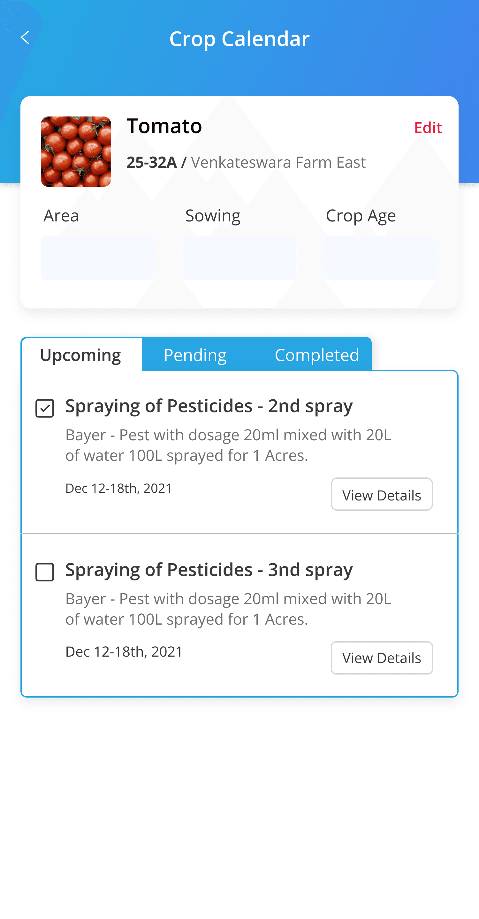Screen dimensions: 479x919
Task: Click the empty Crop Age value field
Action: (x=380, y=258)
